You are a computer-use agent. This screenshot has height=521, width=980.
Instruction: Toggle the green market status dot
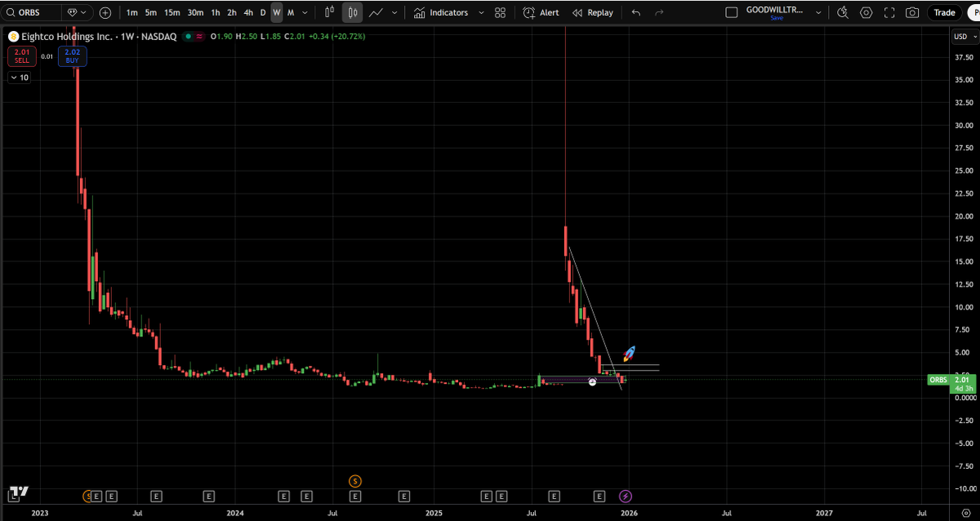(189, 37)
